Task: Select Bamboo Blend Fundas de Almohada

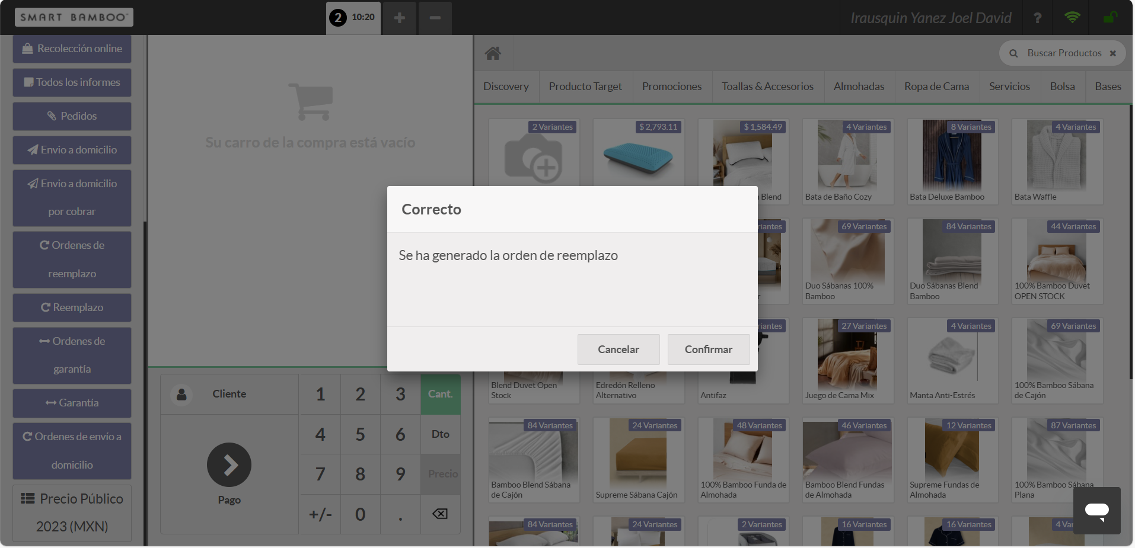Action: (848, 460)
